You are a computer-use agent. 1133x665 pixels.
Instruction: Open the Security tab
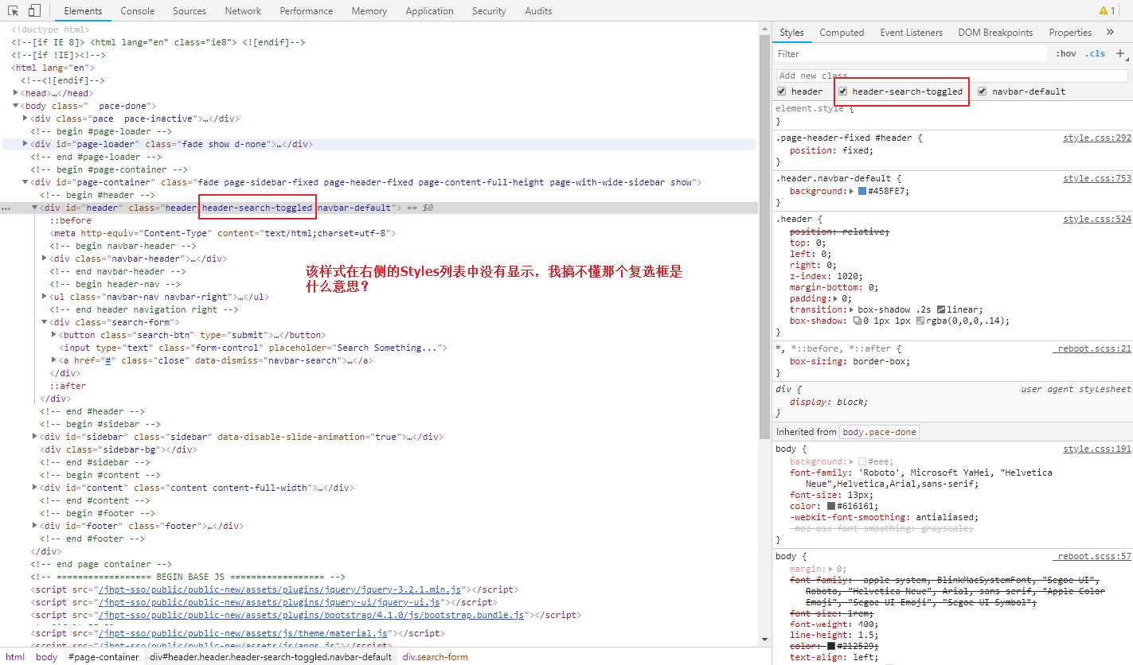click(489, 11)
